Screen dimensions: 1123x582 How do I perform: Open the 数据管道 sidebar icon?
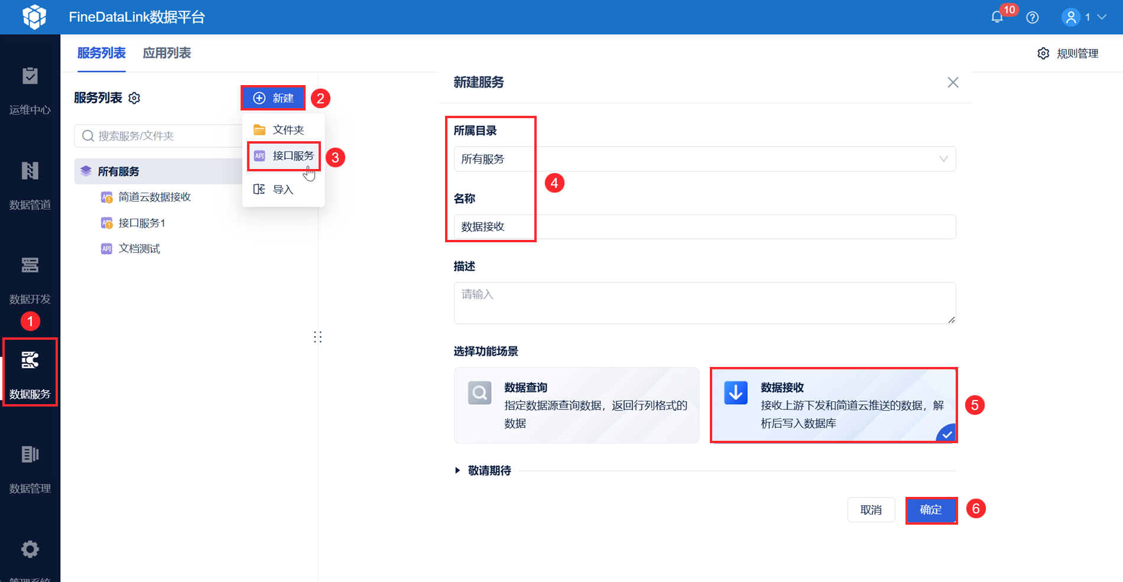coord(30,171)
